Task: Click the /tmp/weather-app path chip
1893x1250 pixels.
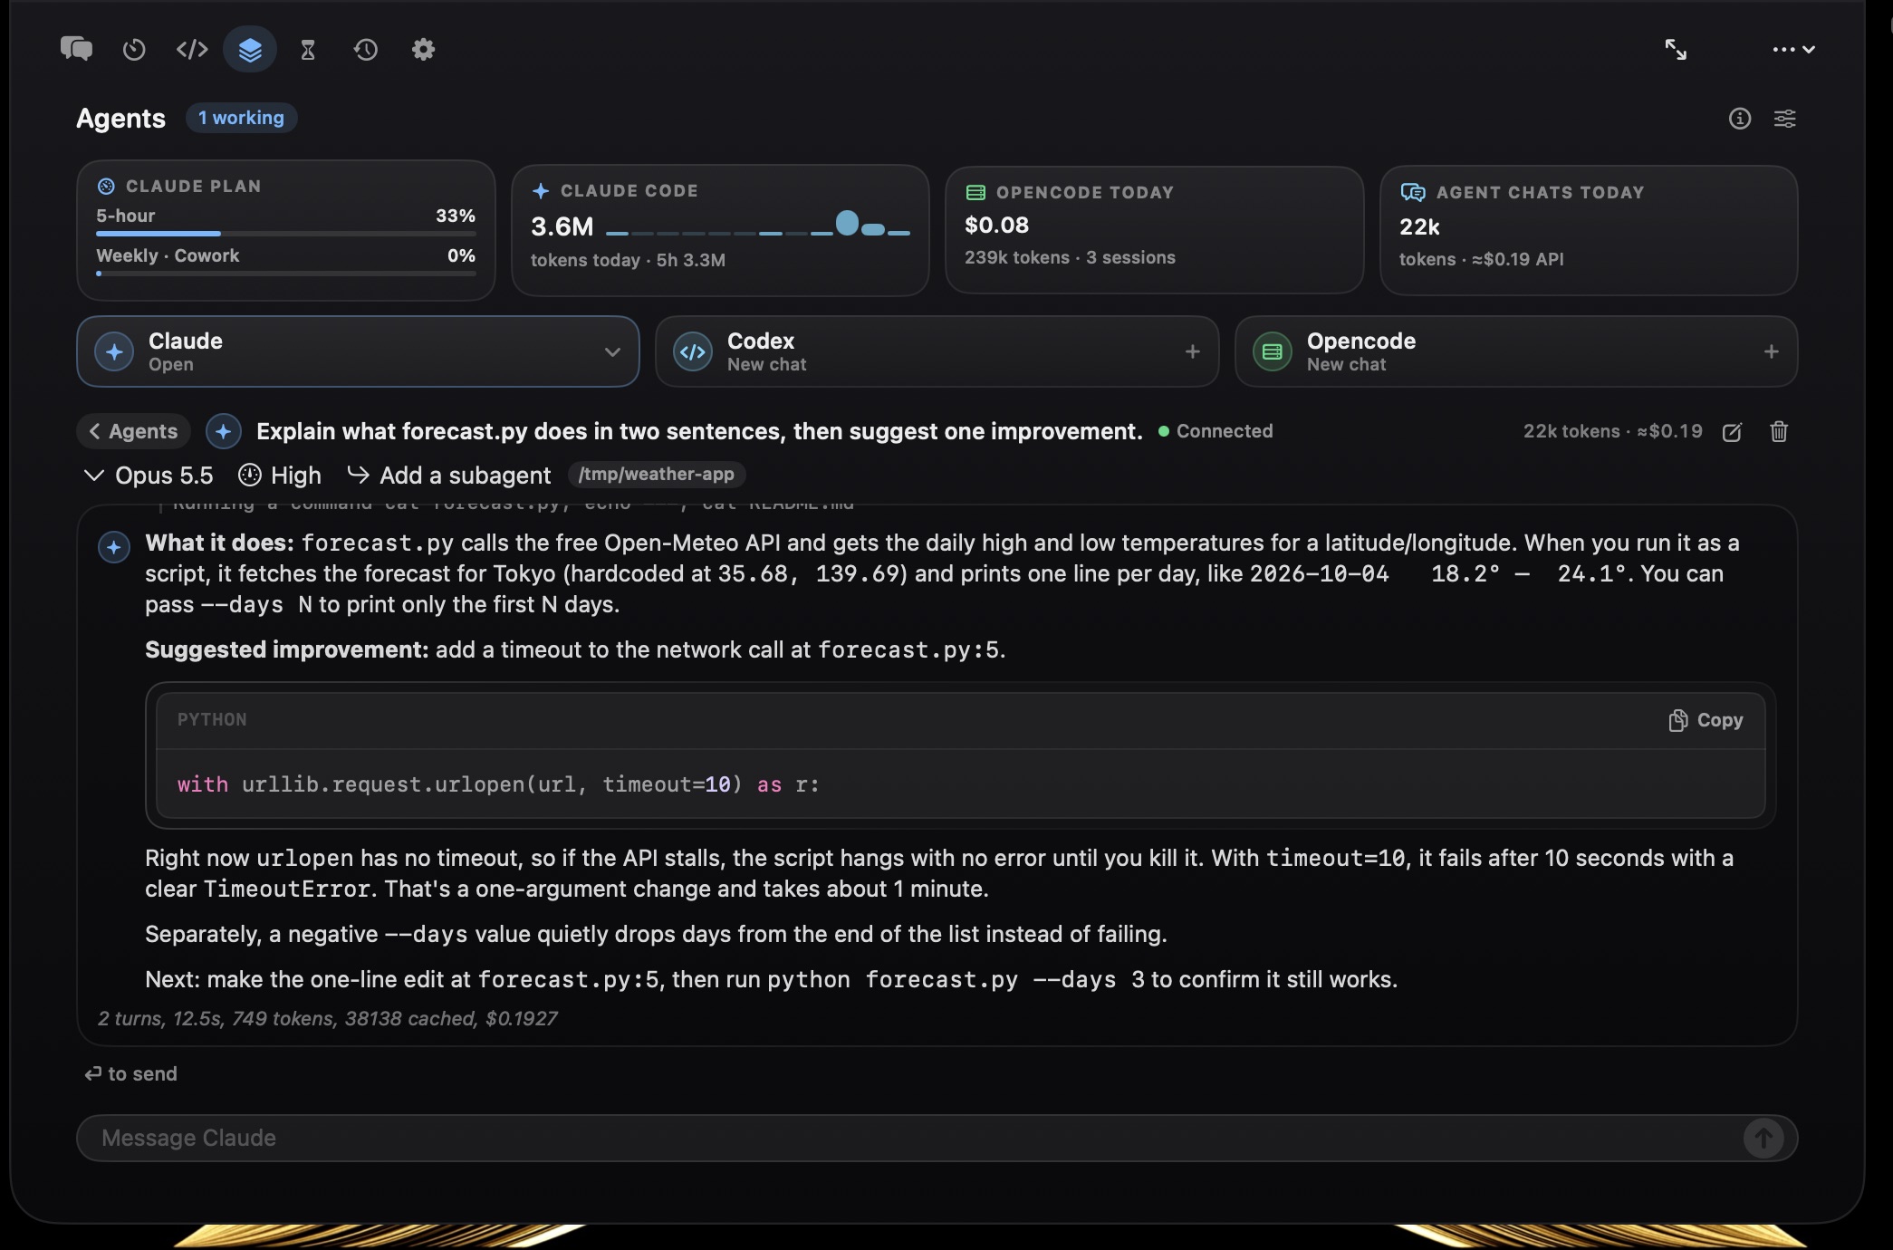Action: [x=657, y=475]
